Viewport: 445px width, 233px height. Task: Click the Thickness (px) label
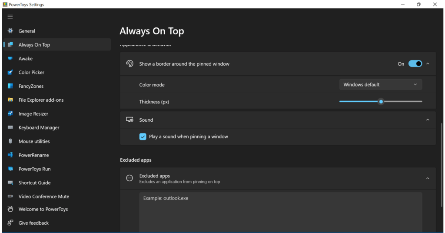point(154,102)
